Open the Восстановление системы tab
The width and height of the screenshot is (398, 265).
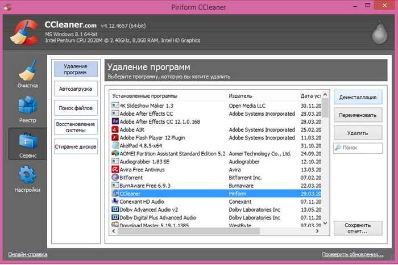[x=76, y=127]
